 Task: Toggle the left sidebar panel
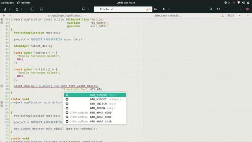coord(32,9)
